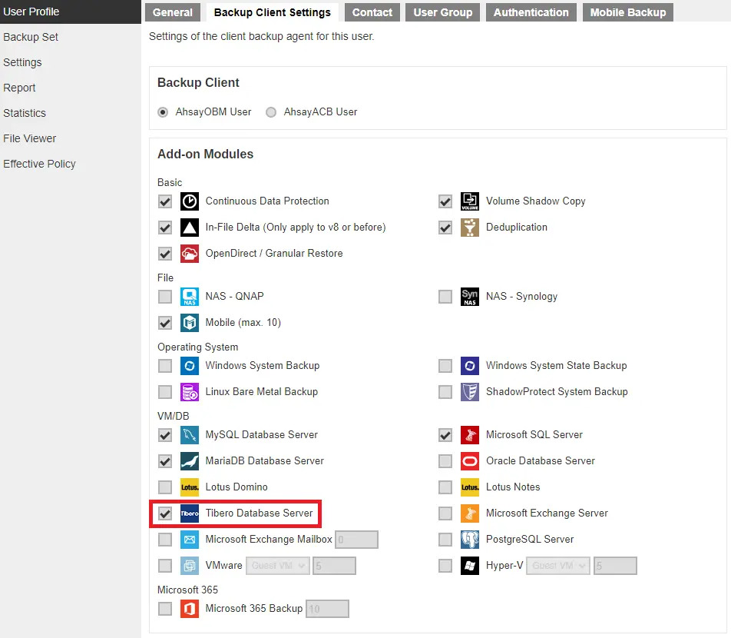This screenshot has width=731, height=638.
Task: Click the Volume Shadow Copy icon
Action: [x=469, y=201]
